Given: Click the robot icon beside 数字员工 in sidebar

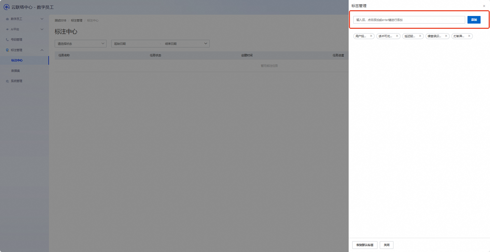Looking at the screenshot, I should point(7,19).
